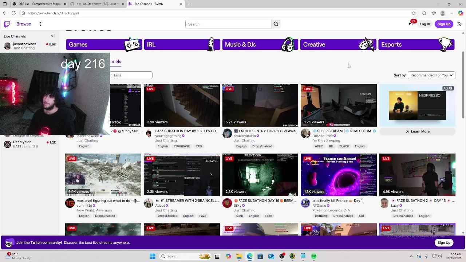Switch to obs-lua/StopWatch GitHub tab
The image size is (466, 262).
pyautogui.click(x=97, y=4)
